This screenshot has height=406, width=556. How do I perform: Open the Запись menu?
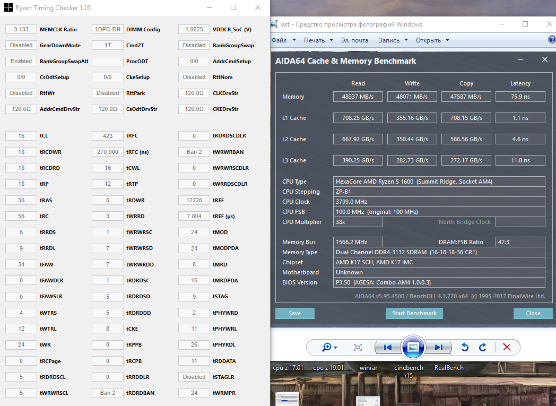(x=393, y=40)
